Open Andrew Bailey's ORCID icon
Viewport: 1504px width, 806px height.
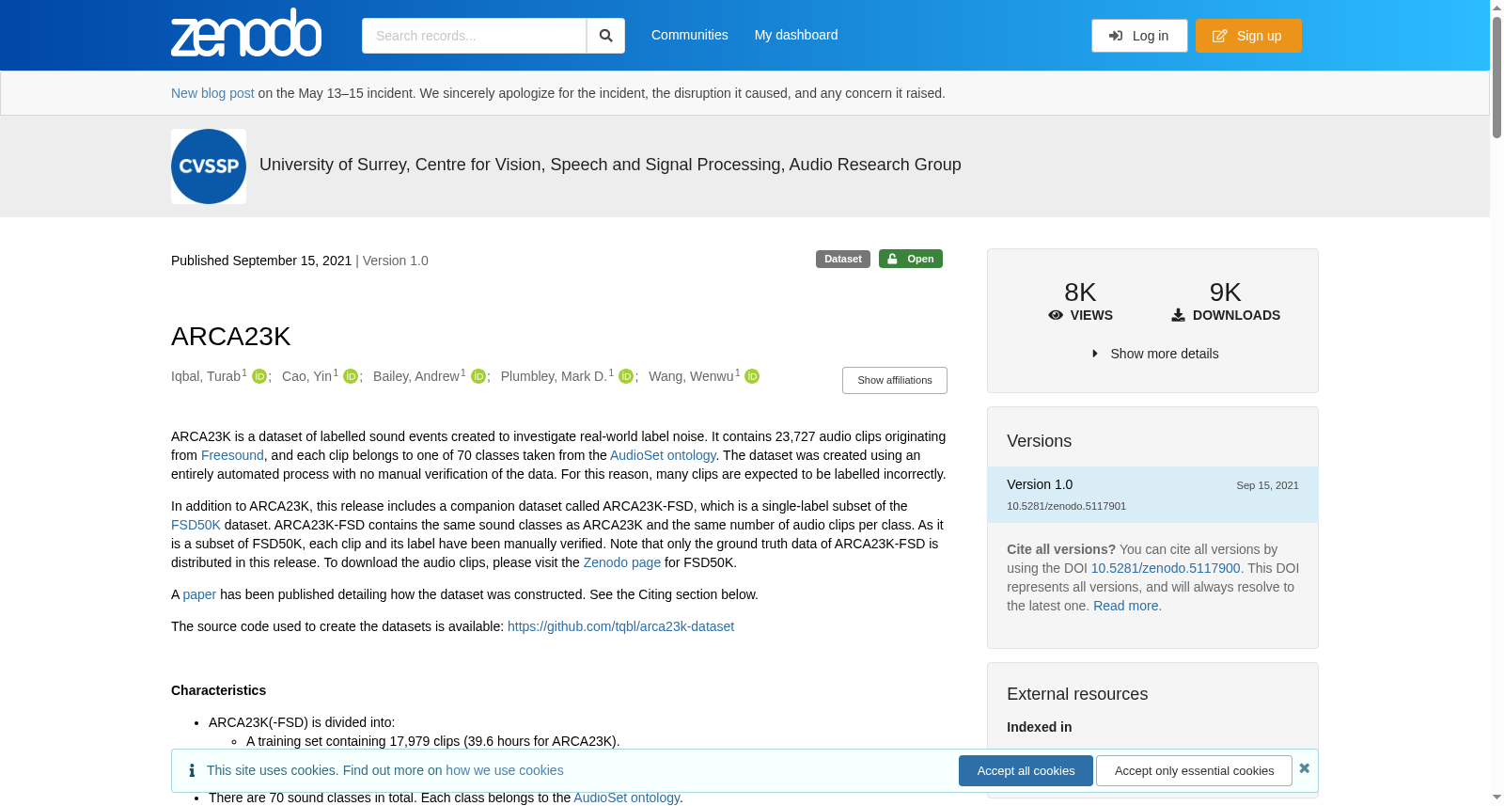tap(478, 376)
